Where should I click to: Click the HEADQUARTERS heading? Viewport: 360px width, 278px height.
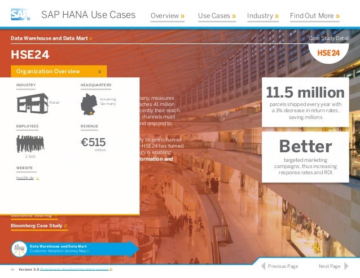96,85
